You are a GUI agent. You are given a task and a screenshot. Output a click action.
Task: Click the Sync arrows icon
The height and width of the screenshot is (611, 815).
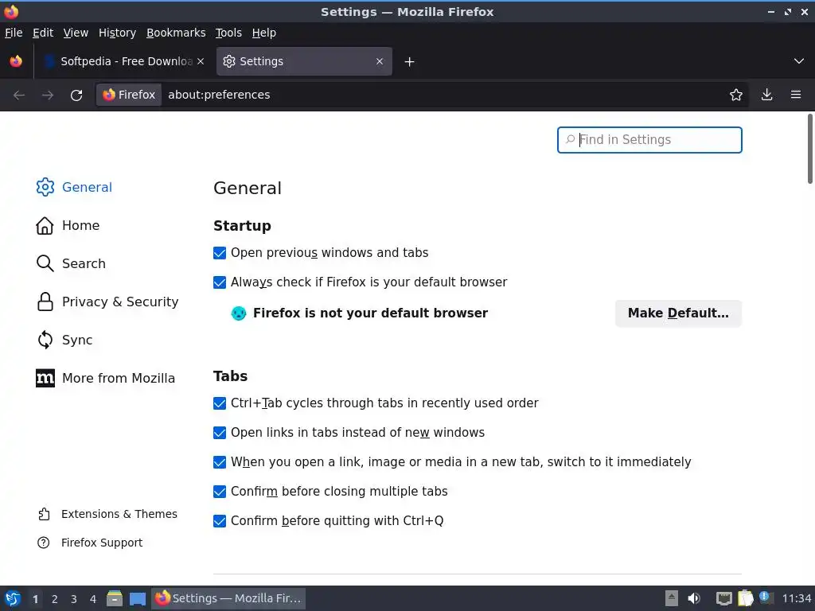point(45,340)
